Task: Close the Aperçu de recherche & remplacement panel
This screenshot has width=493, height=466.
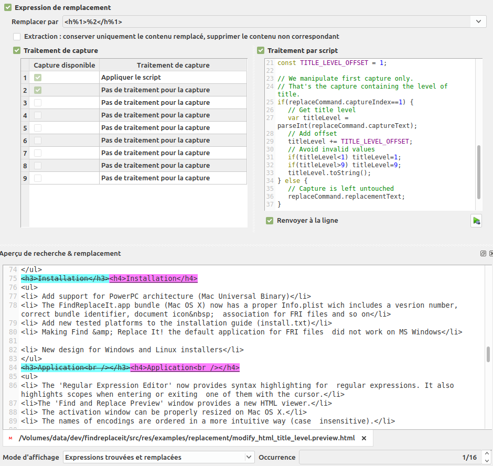Action: [491, 253]
